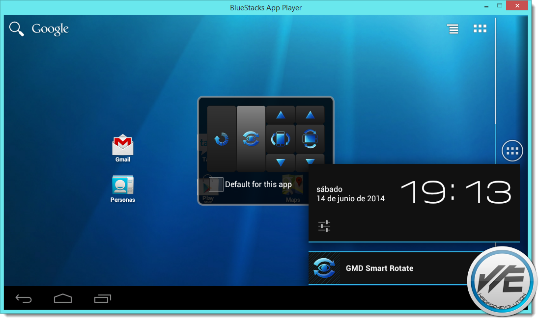This screenshot has width=539, height=321.
Task: Tap the Android Back navigation button
Action: (x=24, y=299)
